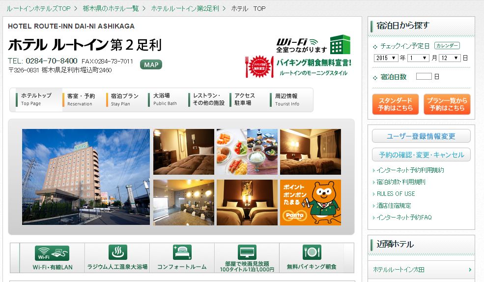Click the double bed with curtain thumbnail
Screen dimensions: 484x282
click(311, 152)
